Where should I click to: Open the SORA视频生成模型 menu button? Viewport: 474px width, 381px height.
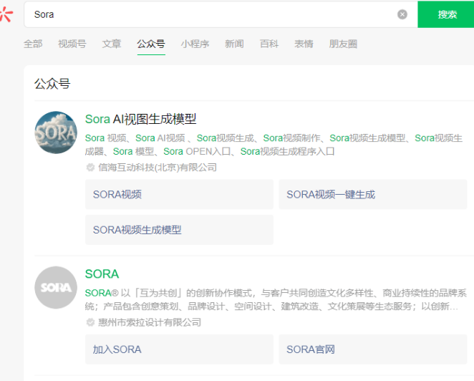(x=179, y=230)
